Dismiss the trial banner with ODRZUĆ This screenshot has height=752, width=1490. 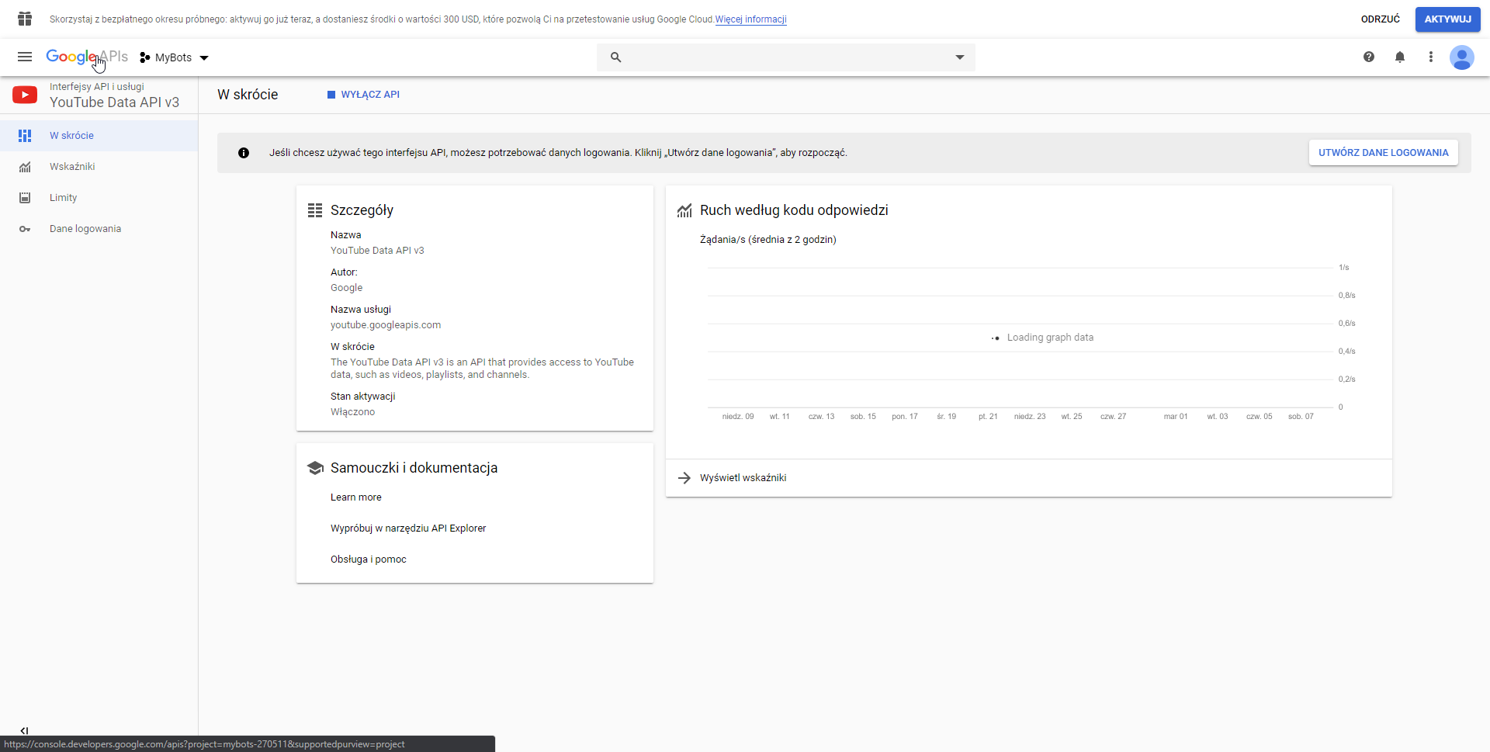point(1380,19)
